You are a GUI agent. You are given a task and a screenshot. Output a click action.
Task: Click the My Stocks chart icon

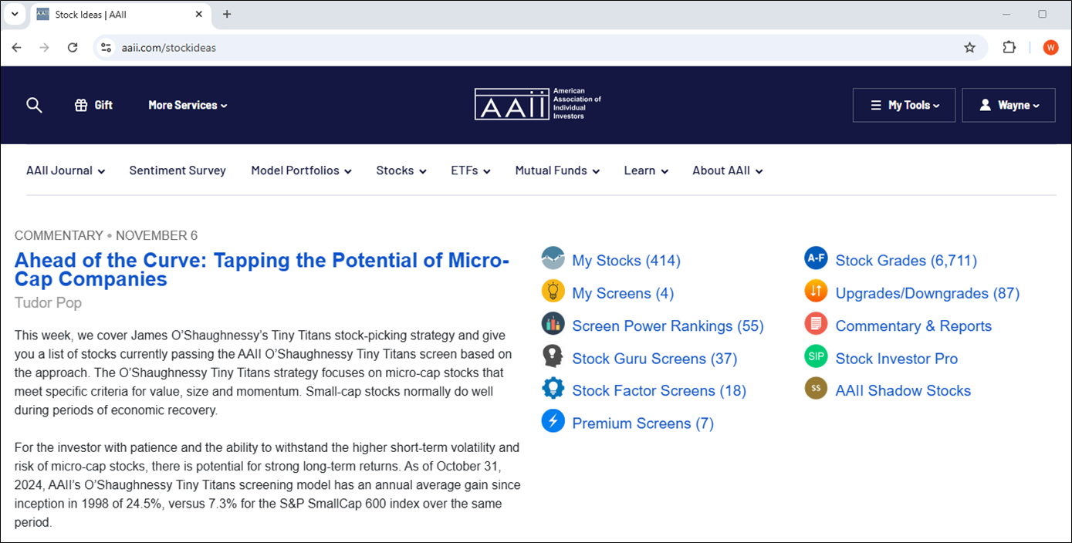pos(553,260)
